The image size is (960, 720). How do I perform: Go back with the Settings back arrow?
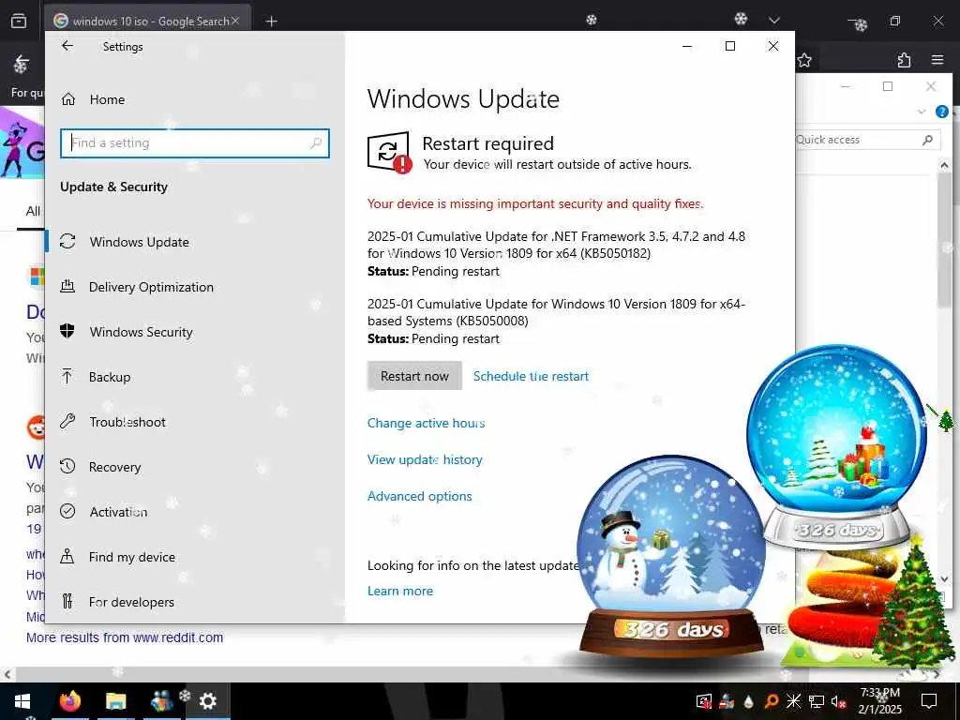67,46
